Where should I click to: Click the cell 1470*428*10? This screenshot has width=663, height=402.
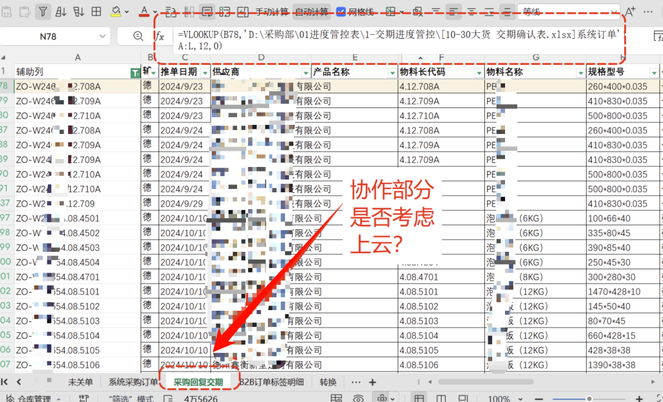(622, 292)
